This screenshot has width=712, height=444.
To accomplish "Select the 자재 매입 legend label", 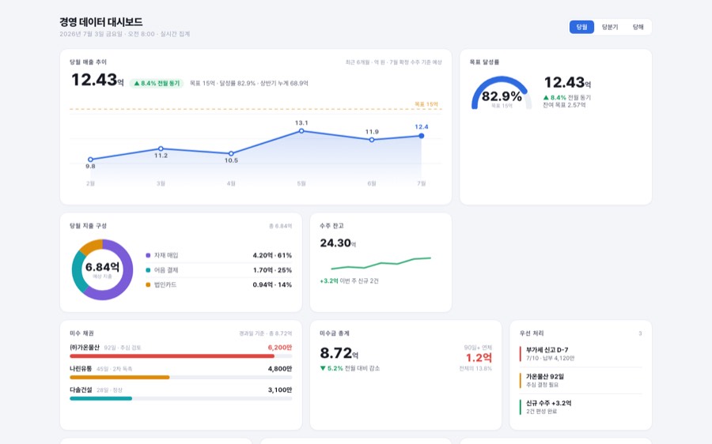I will [x=166, y=255].
